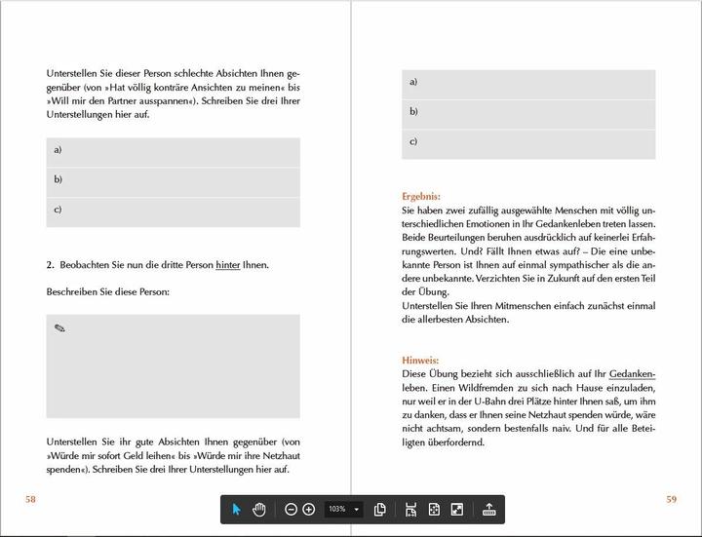Click the fit page icon
Screen dimensions: 702x537
[434, 509]
